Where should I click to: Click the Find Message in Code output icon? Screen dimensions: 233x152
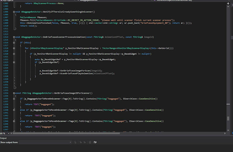point(75,142)
